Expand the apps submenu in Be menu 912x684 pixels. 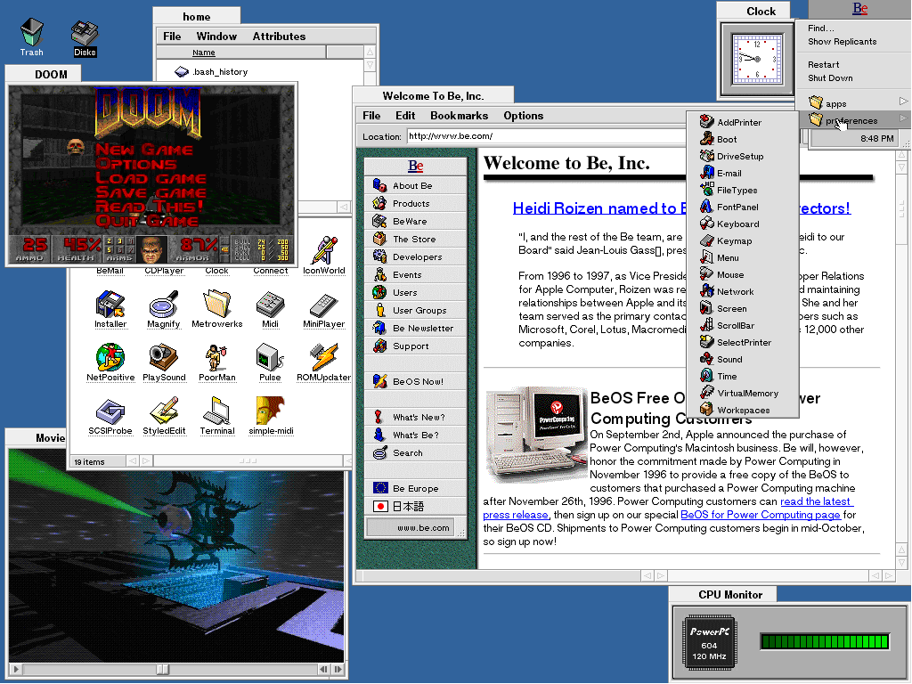856,103
